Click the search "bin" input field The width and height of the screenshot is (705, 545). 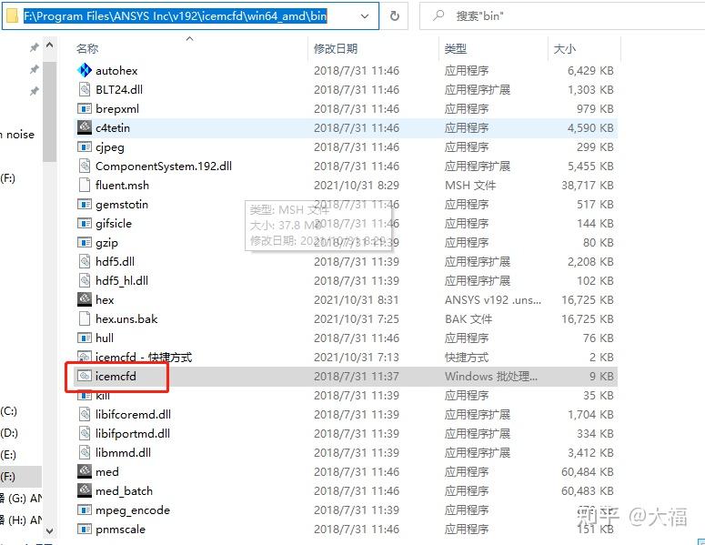(562, 16)
